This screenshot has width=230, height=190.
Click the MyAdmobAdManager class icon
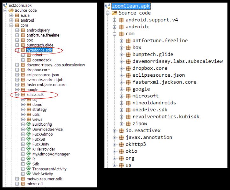tap(28, 154)
